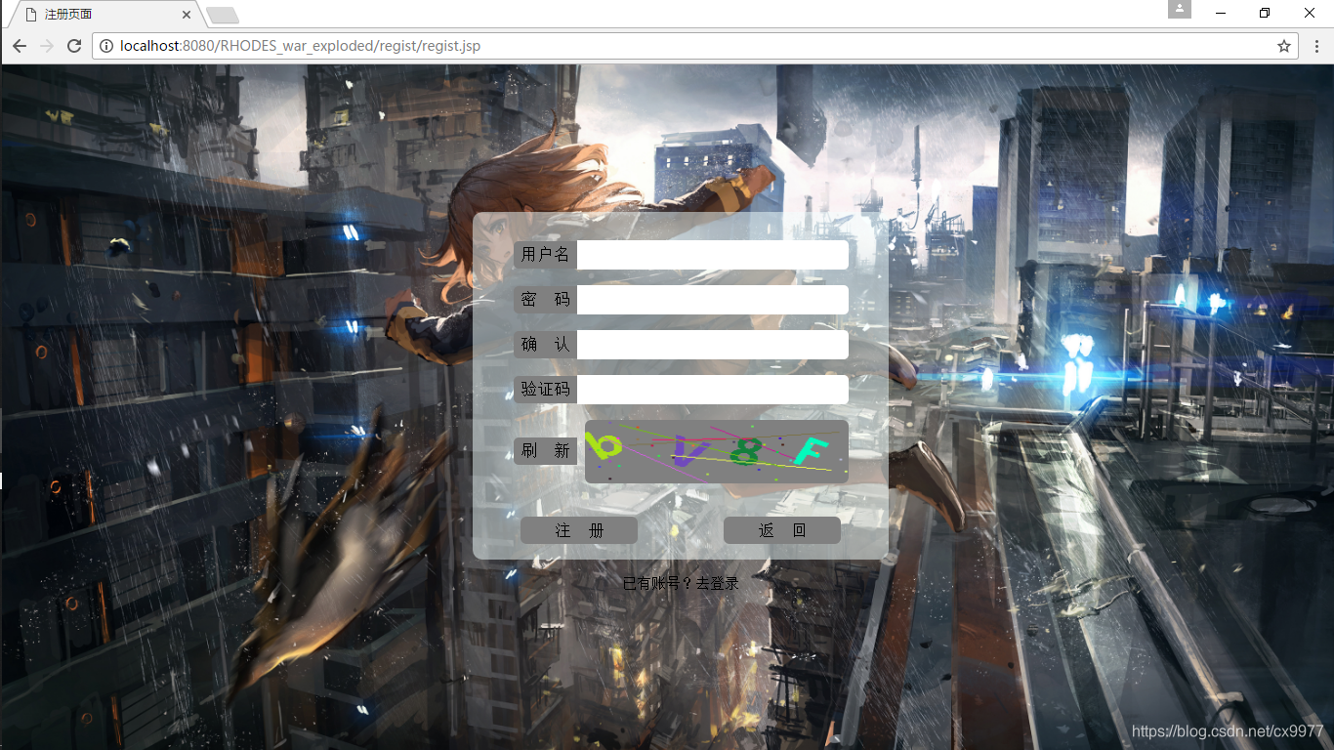1334x750 pixels.
Task: Close the 注册页面 tab
Action: coord(187,15)
